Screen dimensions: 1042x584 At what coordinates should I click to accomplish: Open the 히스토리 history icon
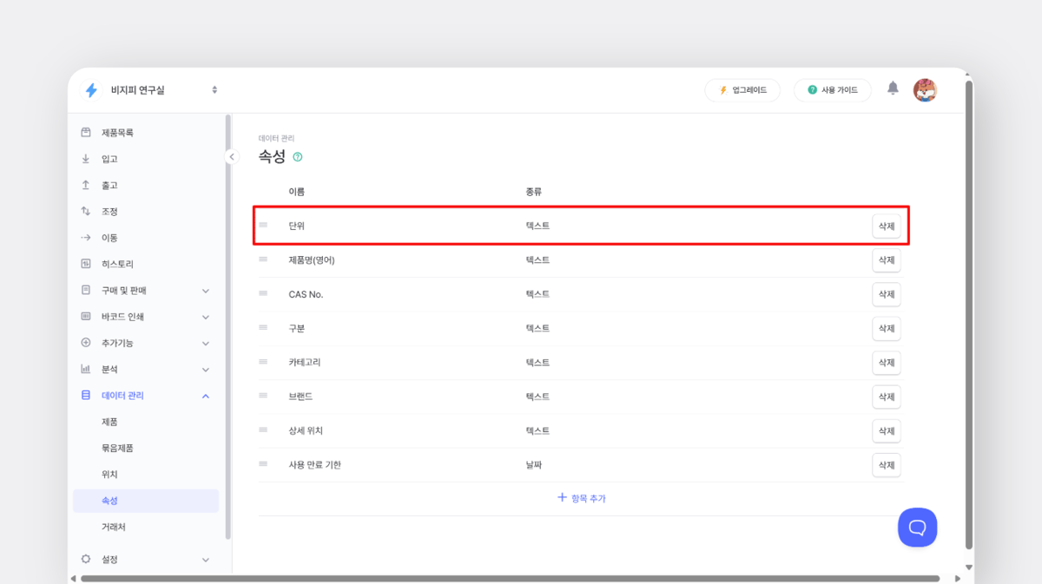pos(86,263)
